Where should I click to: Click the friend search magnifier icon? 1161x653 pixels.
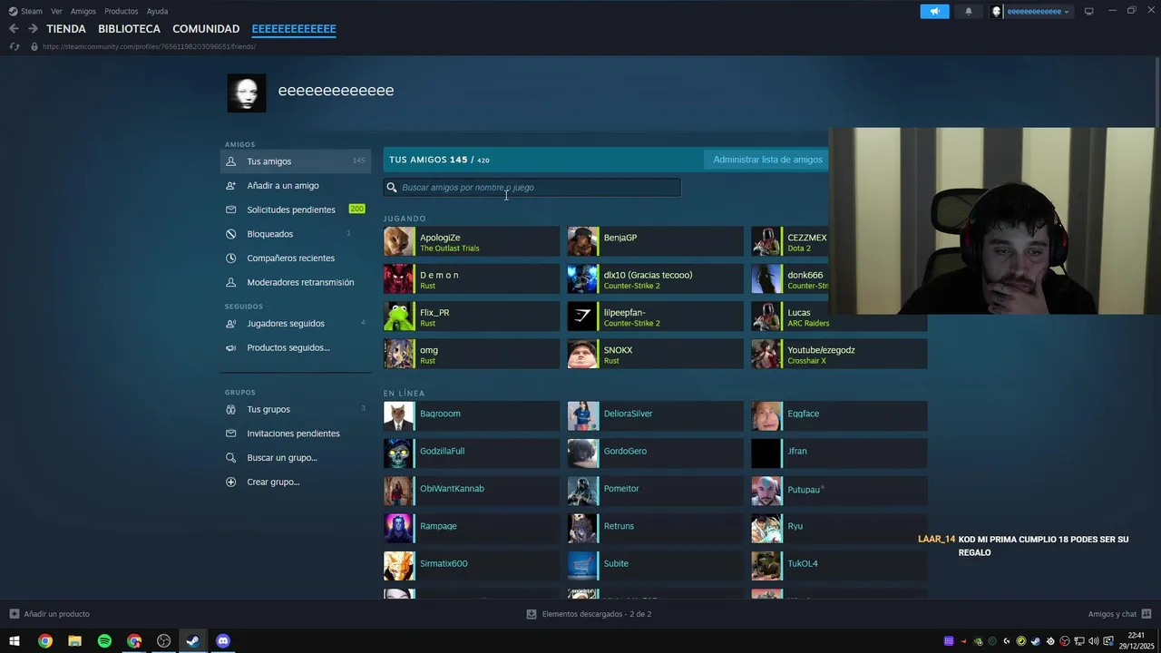[392, 188]
